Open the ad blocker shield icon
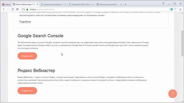The height and width of the screenshot is (103, 184). pos(172,9)
